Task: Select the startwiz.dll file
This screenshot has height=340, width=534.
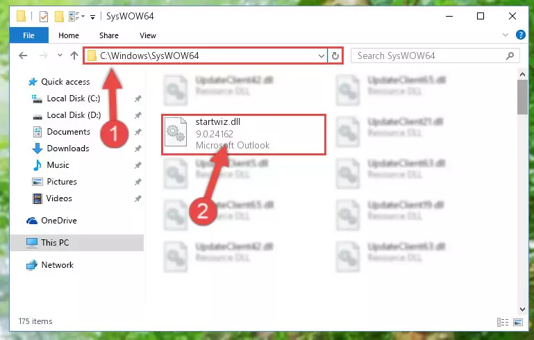Action: click(244, 135)
